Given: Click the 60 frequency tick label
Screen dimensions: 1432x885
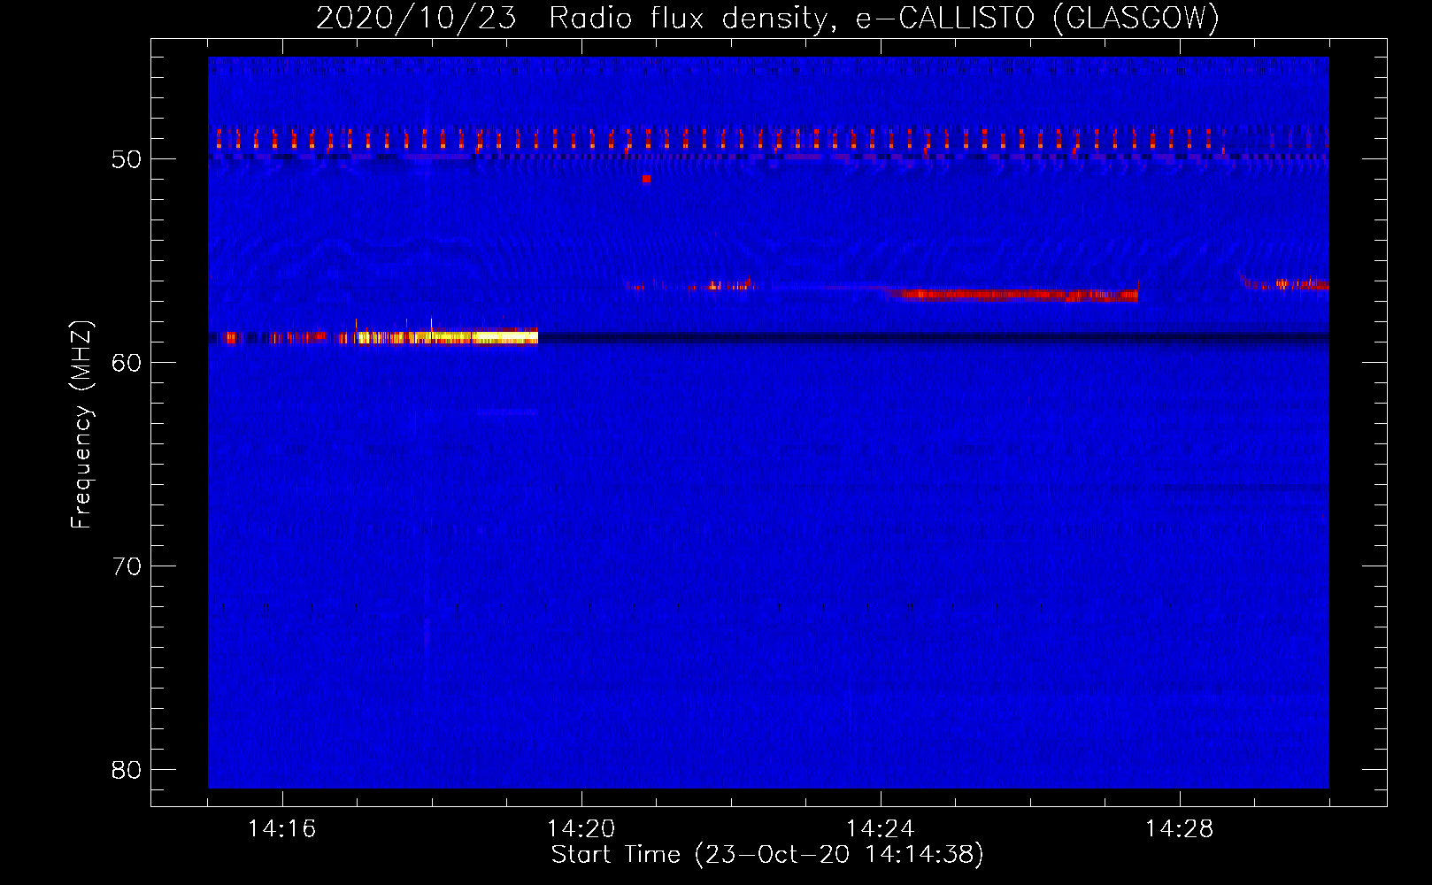Looking at the screenshot, I should tap(127, 363).
